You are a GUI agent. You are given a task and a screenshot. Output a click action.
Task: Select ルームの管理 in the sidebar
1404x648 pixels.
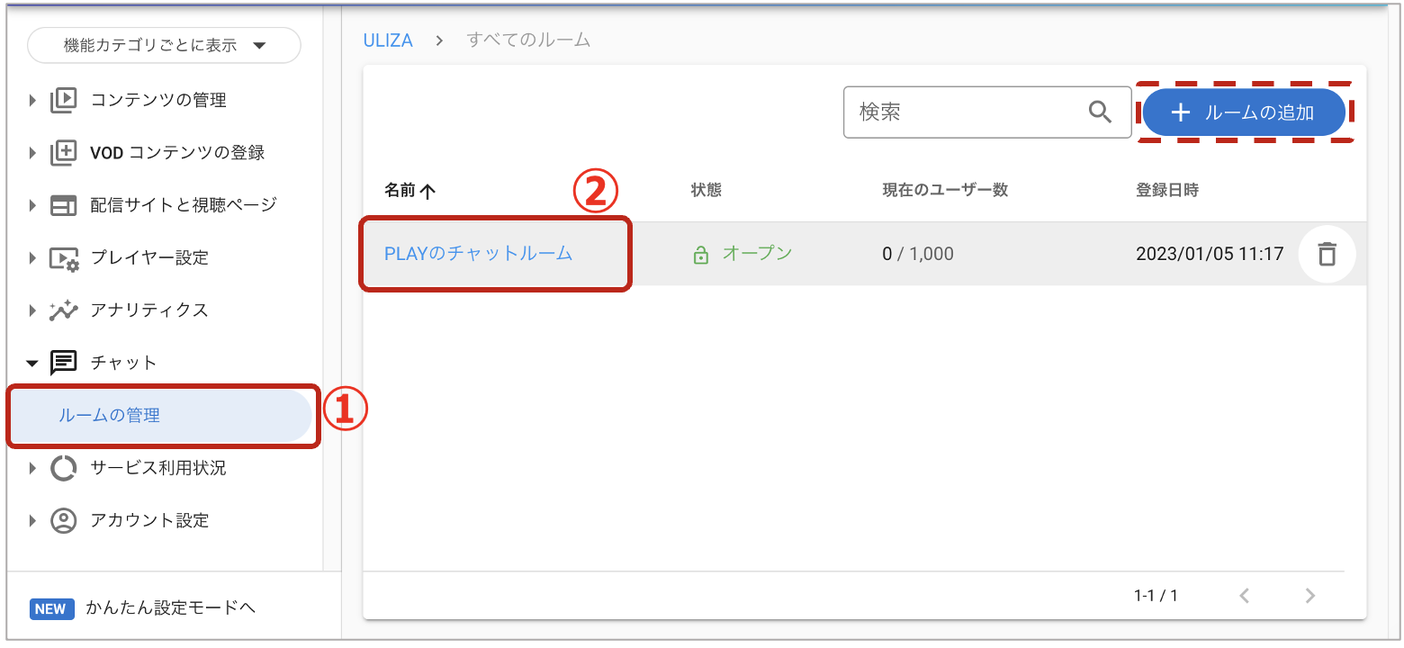(110, 416)
